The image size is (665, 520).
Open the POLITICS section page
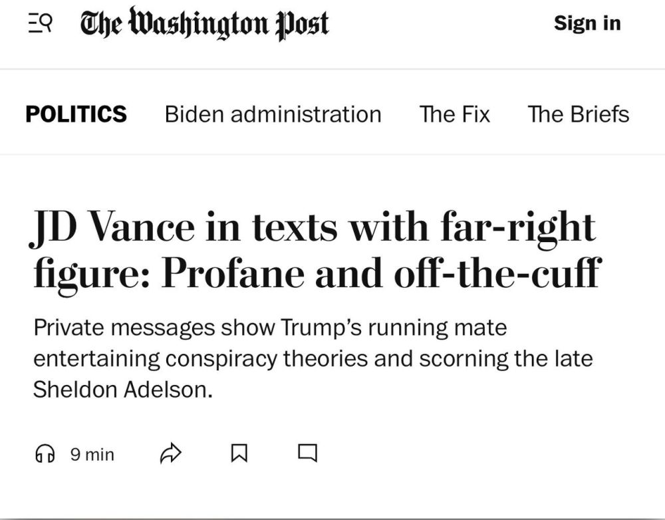[76, 114]
